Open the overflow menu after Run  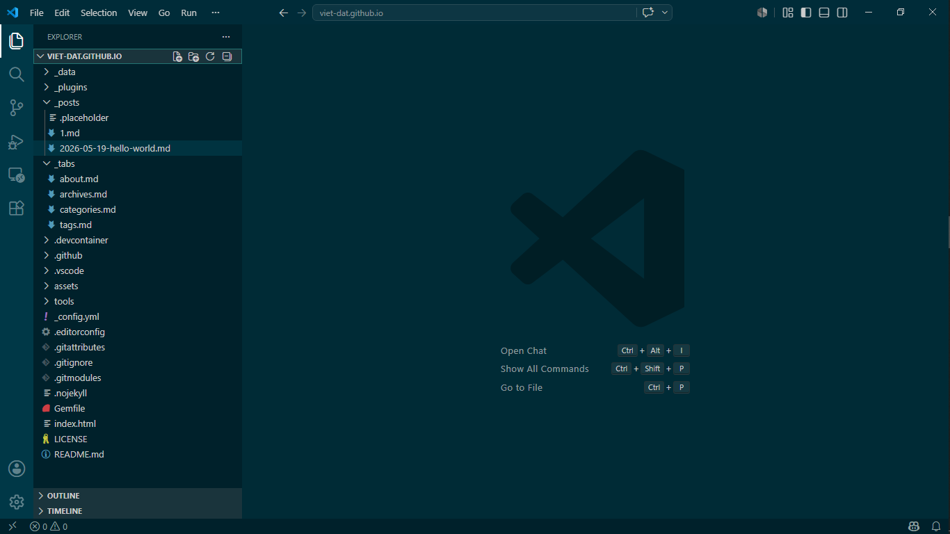216,13
